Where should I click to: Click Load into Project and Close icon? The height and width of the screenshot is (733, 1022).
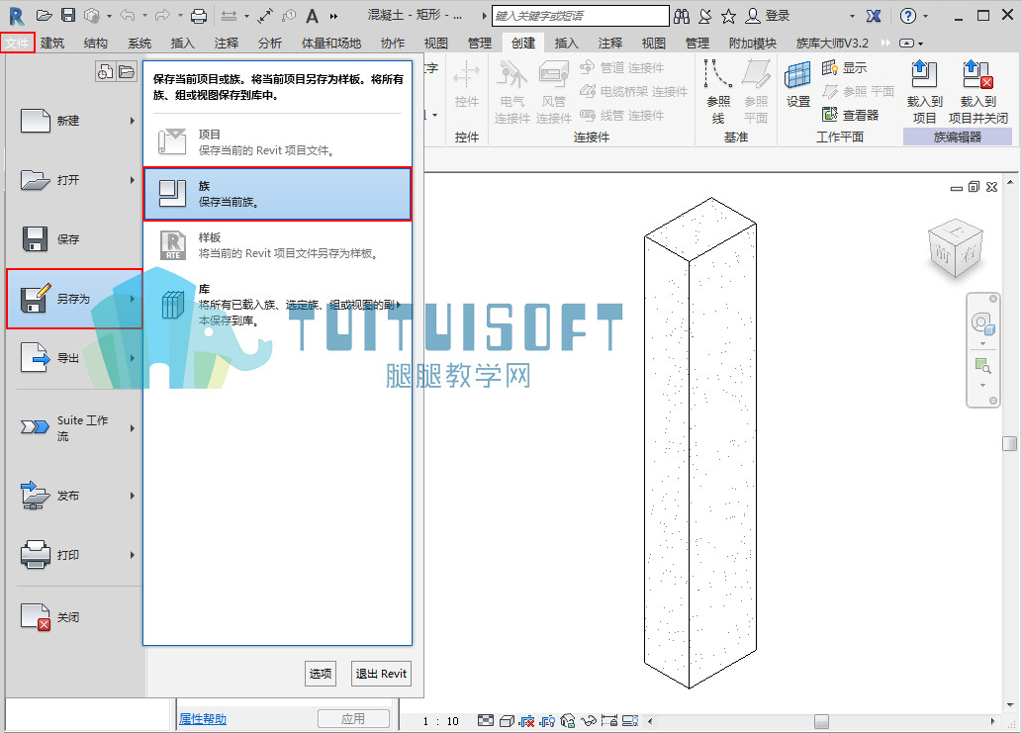click(x=977, y=74)
